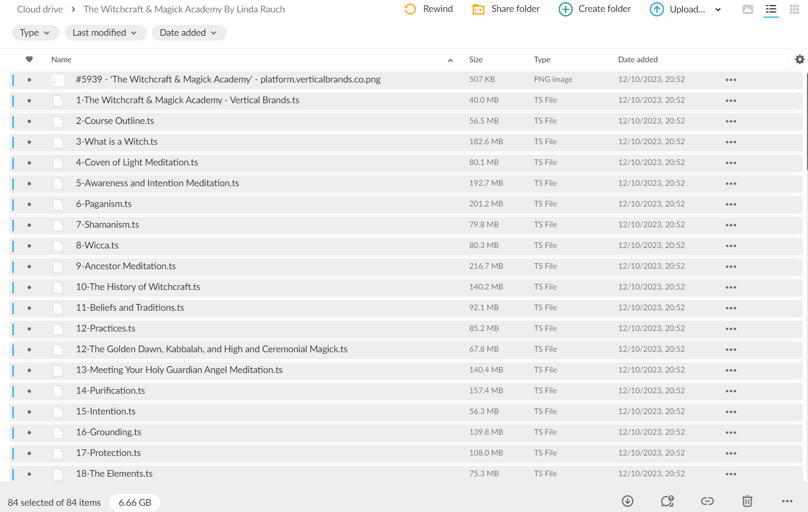Click the 84 selected of 84 items label
808x512 pixels.
click(x=54, y=503)
